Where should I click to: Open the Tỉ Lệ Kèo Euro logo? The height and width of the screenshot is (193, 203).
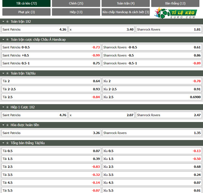point(176,13)
